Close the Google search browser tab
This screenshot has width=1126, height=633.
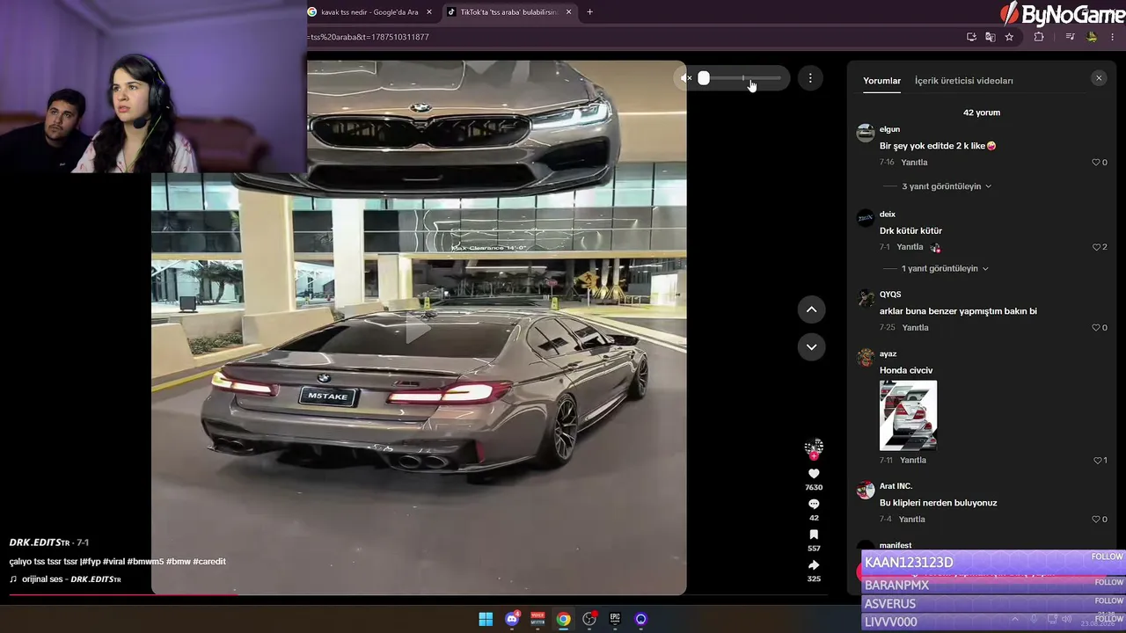pos(429,12)
